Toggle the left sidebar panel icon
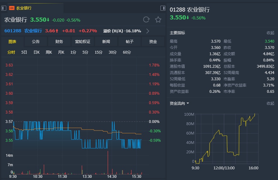This screenshot has height=180, width=278. tap(4, 8)
